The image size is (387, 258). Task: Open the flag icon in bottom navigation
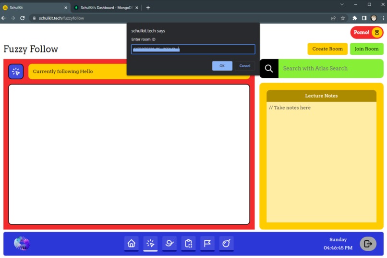coord(207,244)
